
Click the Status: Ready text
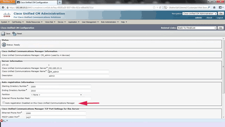(x=13, y=45)
